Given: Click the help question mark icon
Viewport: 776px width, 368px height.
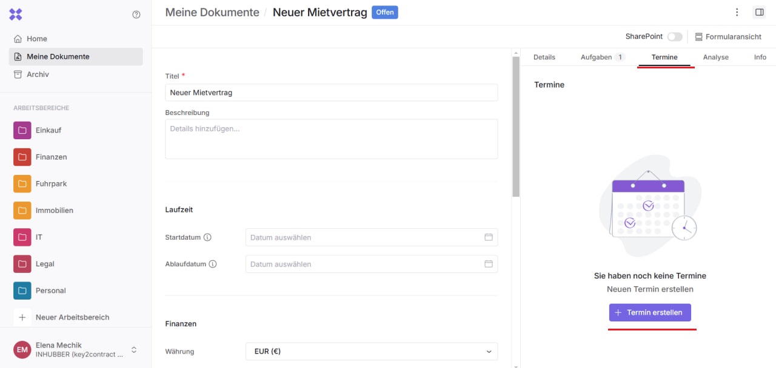Looking at the screenshot, I should click(136, 15).
